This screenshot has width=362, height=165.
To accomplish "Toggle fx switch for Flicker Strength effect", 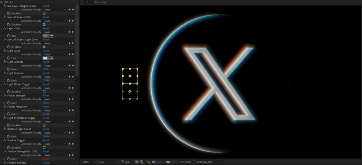I will click(x=5, y=96).
